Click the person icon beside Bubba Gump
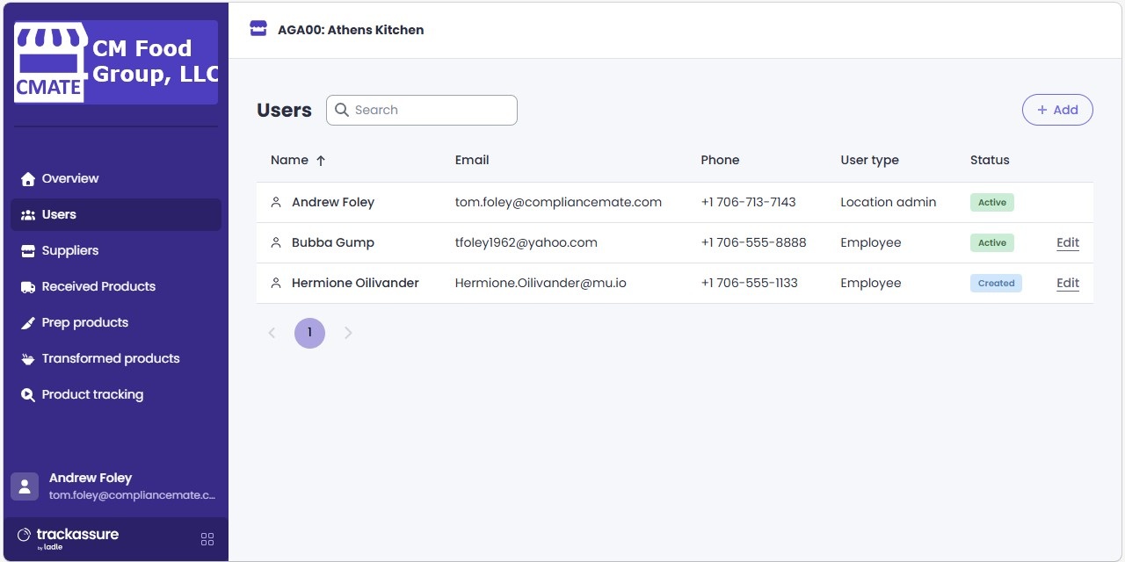This screenshot has width=1125, height=562. (276, 243)
